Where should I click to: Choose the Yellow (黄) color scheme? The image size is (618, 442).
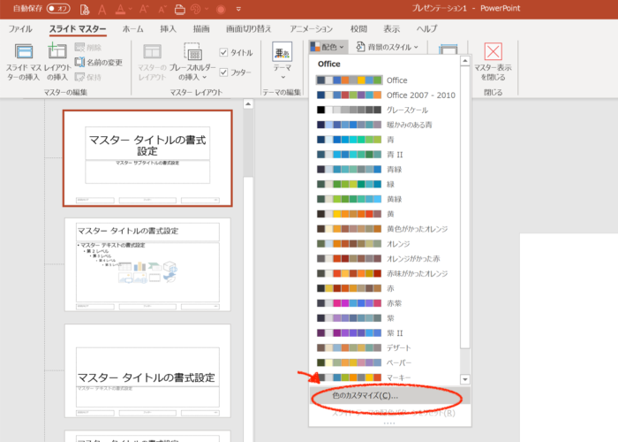click(384, 214)
